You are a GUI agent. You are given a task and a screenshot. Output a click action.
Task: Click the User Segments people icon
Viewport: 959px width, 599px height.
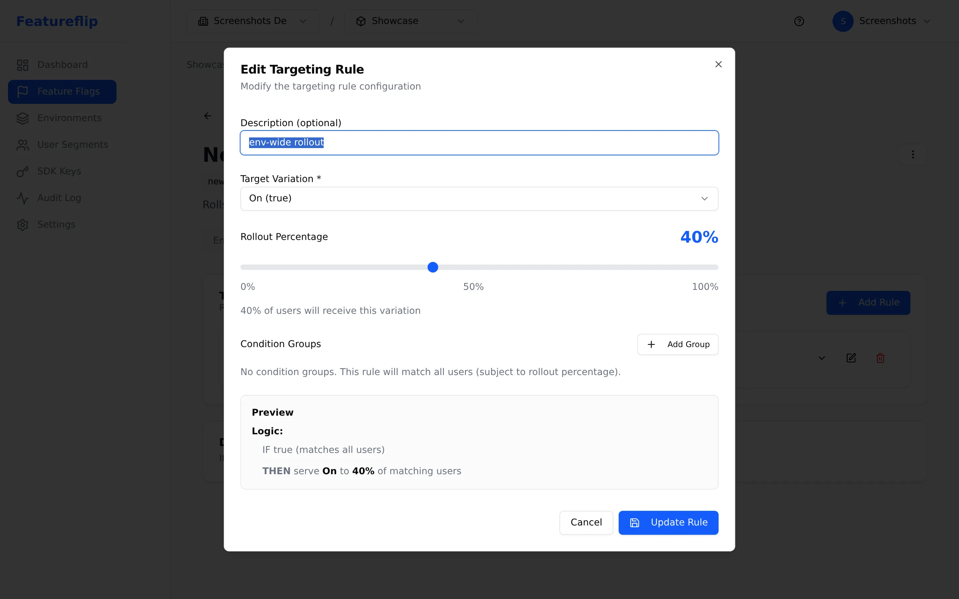click(23, 145)
